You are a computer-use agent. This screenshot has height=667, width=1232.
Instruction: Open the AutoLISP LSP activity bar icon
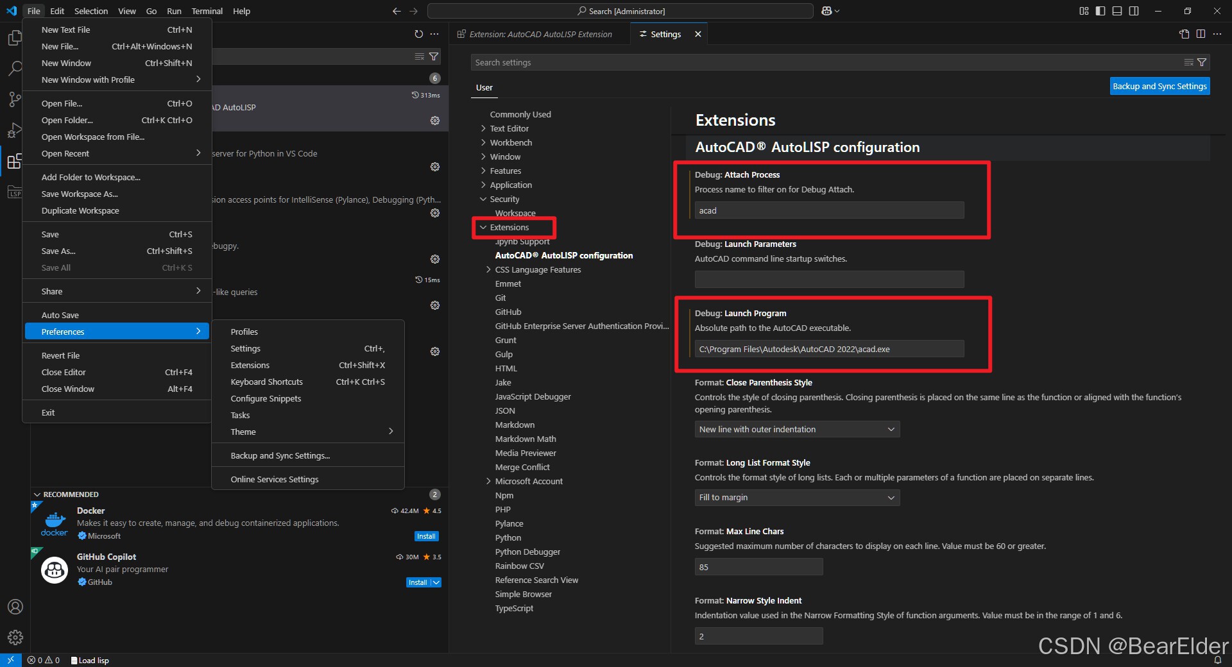[x=14, y=192]
